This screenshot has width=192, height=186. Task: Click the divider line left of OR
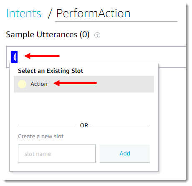coord(47,125)
